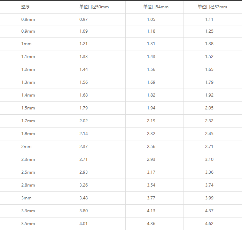Select the 1.43 cell in 1.1mm row
Image resolution: width=242 pixels, height=230 pixels.
click(151, 57)
